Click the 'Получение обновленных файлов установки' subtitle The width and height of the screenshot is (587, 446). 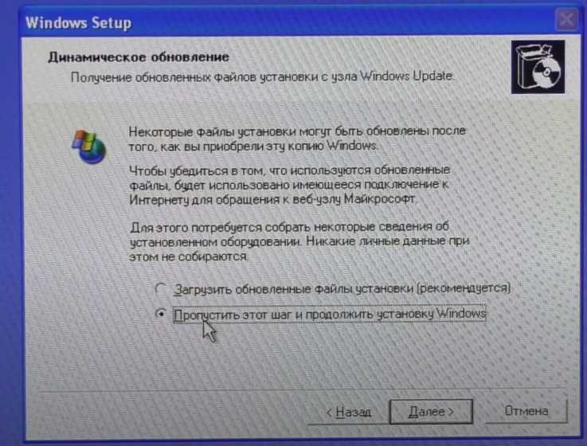[x=262, y=76]
